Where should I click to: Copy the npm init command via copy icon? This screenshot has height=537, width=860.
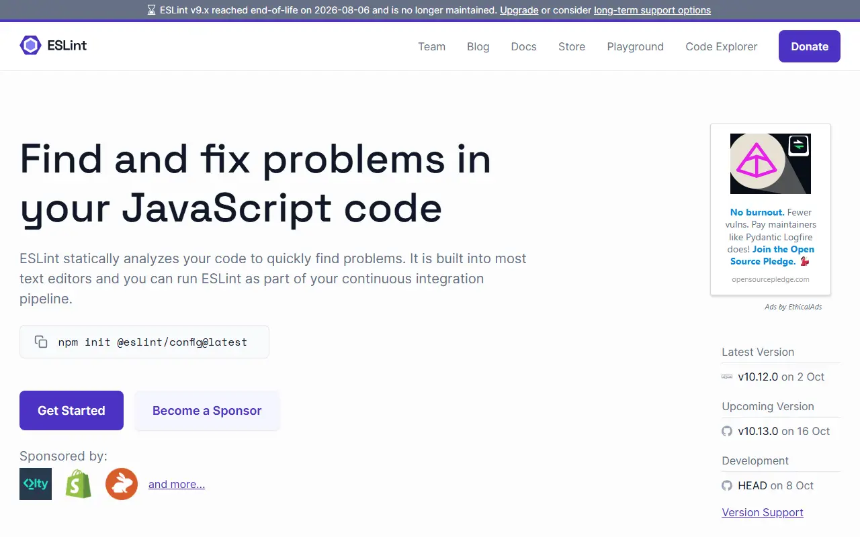[x=41, y=342]
